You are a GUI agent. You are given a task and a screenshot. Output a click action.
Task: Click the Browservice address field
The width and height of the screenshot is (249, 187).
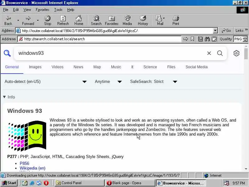(99, 39)
